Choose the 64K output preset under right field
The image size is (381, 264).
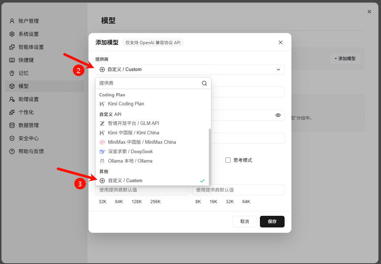click(246, 202)
